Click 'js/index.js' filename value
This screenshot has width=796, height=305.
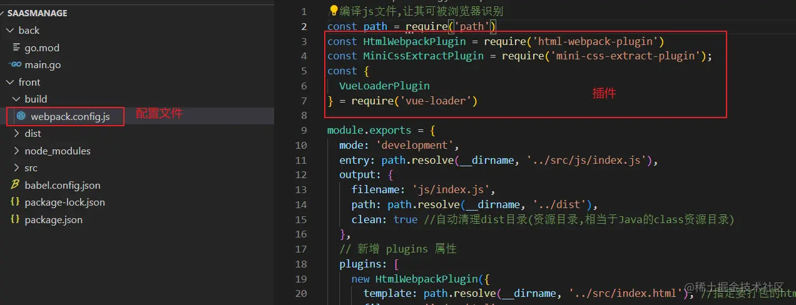[451, 190]
